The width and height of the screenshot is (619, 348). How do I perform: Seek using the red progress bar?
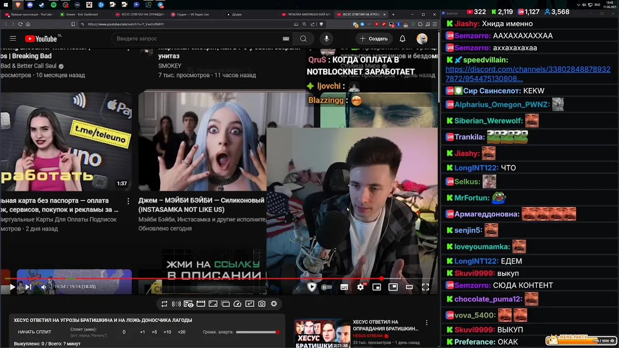220,279
